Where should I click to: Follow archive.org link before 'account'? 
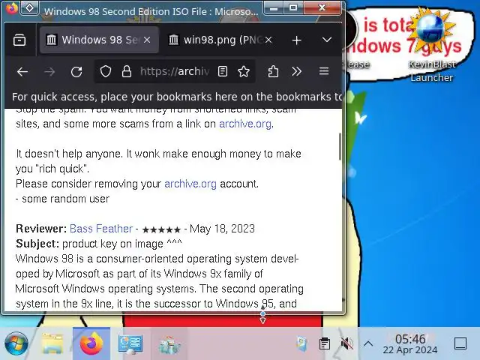tap(190, 184)
